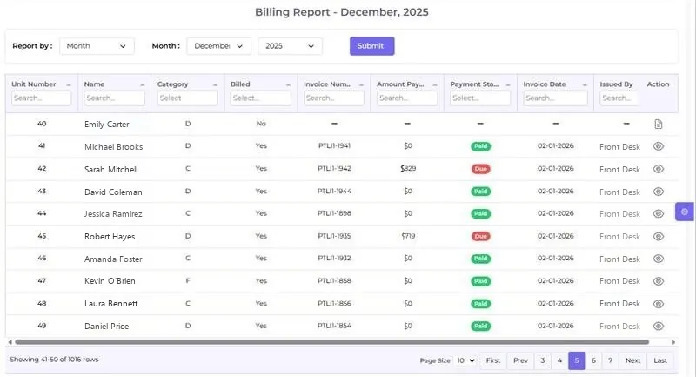View invoice for Robert Hayes
Viewport: 696px width, 377px height.
659,236
